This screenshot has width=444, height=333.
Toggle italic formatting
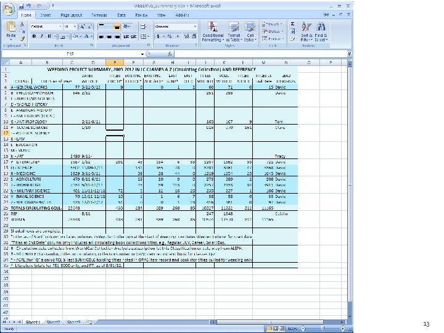click(x=42, y=36)
